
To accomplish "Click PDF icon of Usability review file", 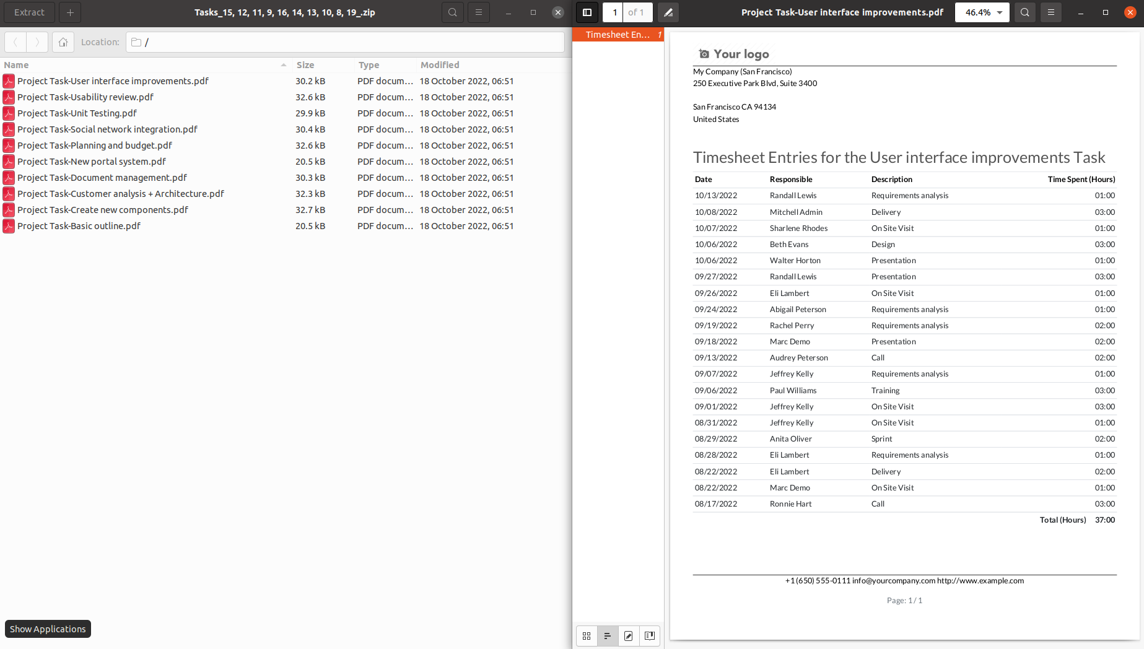I will (9, 97).
